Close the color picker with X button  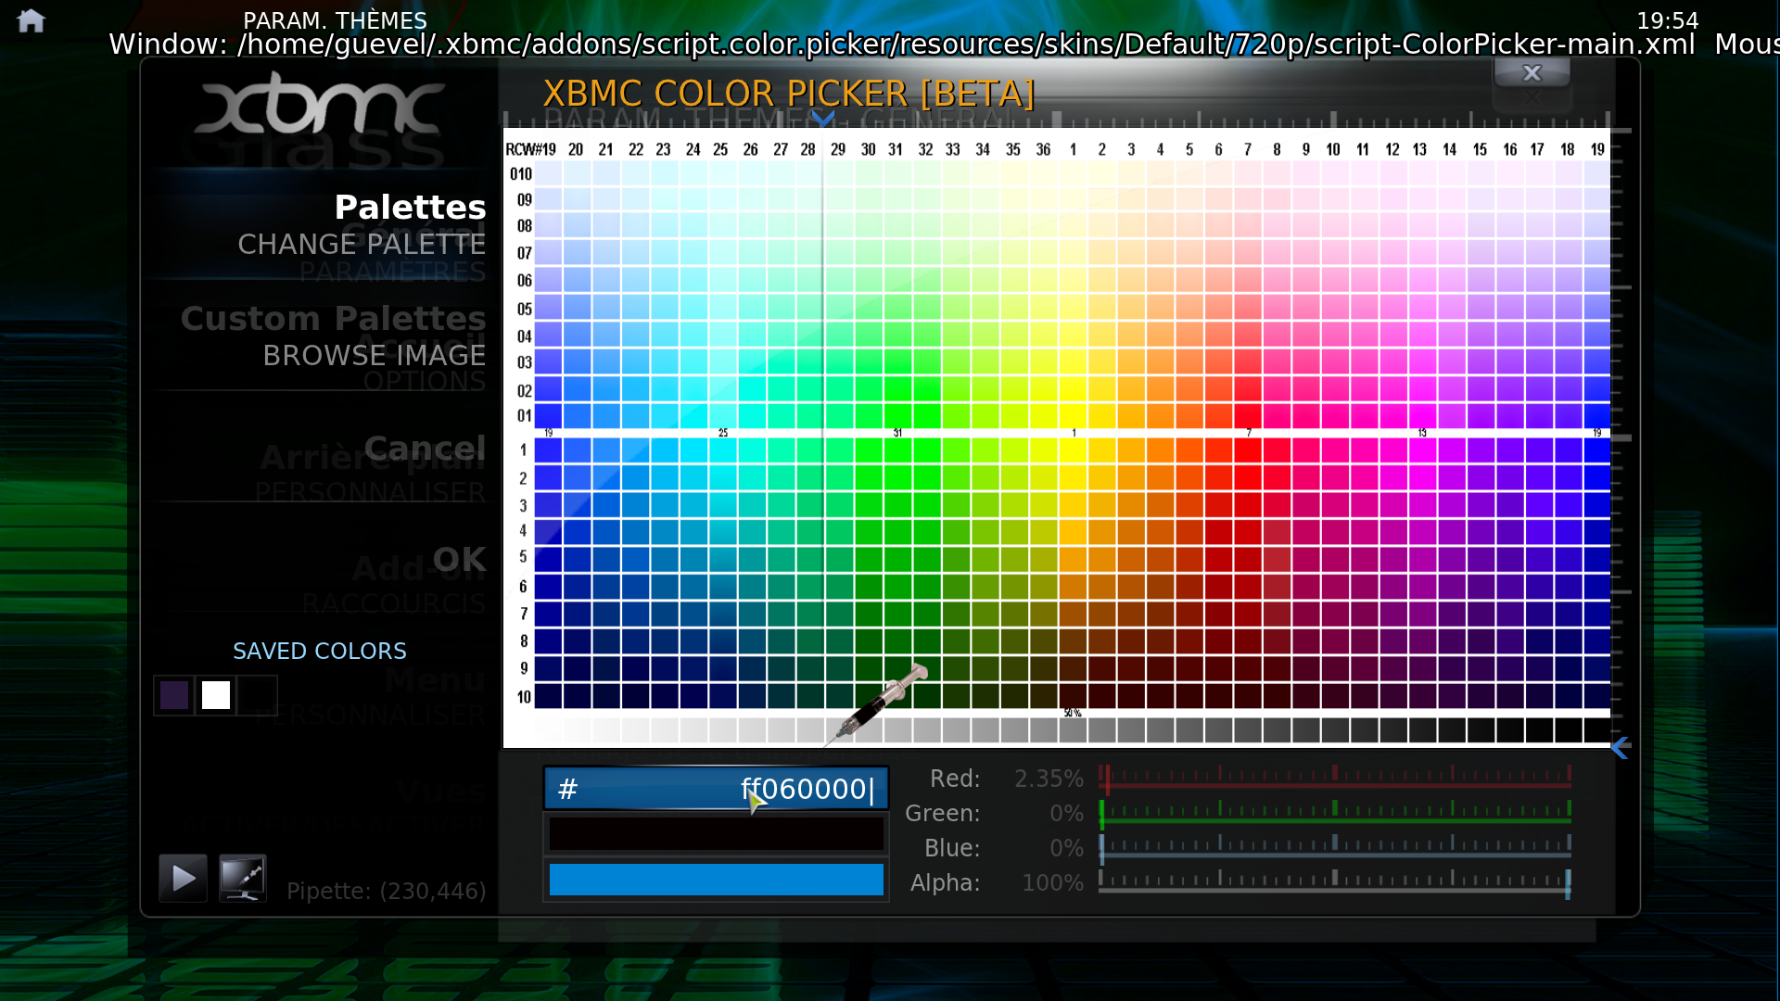tap(1532, 72)
